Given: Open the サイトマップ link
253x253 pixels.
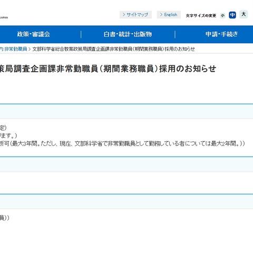Looking at the screenshot, I should click(135, 15).
